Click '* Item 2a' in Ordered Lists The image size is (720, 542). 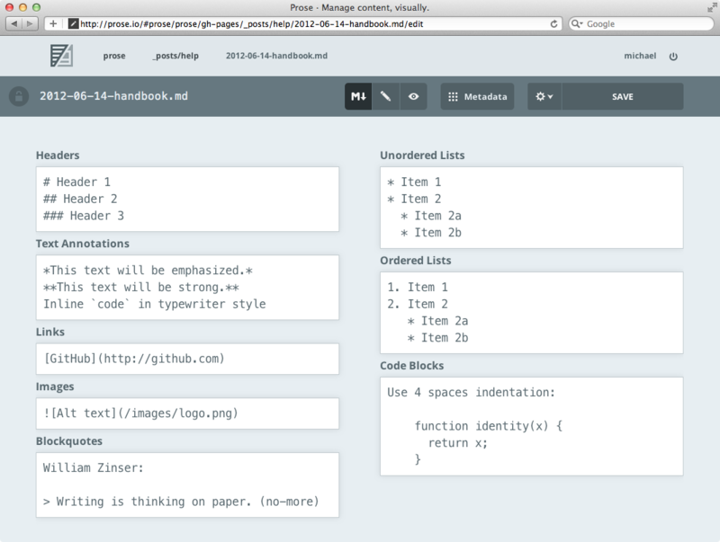437,321
